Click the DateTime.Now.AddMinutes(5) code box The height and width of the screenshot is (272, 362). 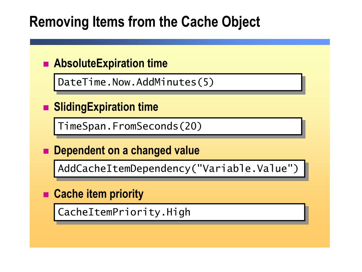[178, 82]
